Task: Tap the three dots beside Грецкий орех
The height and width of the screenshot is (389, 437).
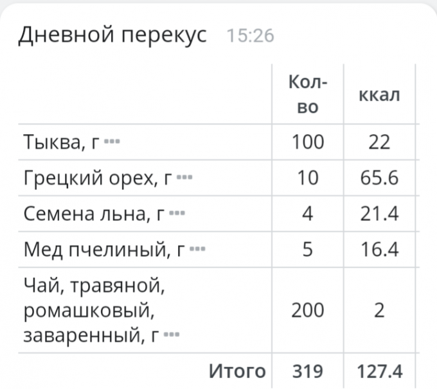Action: click(x=184, y=177)
